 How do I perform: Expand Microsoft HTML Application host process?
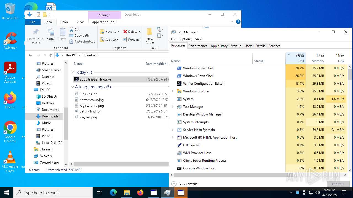pos(173,137)
